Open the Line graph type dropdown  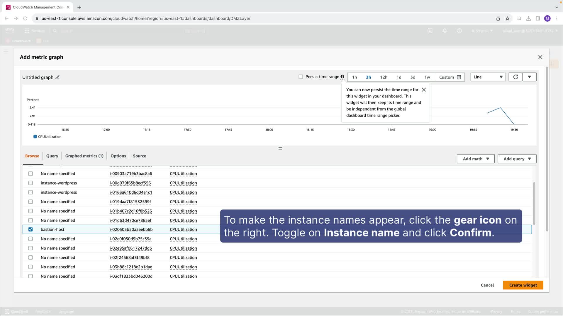pos(488,77)
